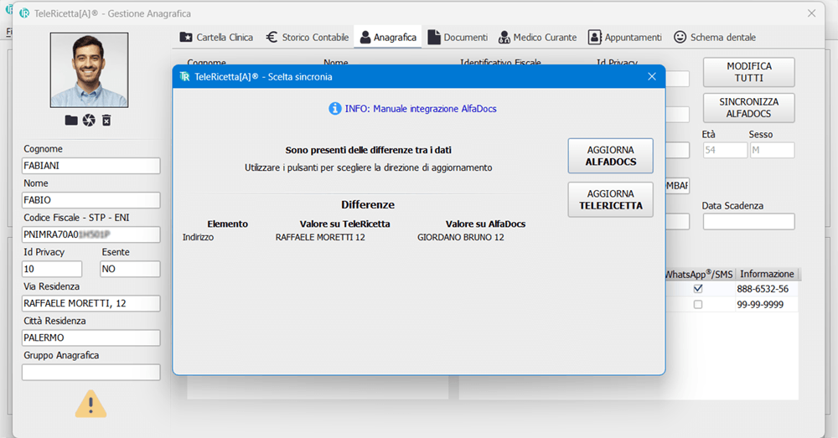Click the Data Scadenza input field
The image size is (838, 438).
(x=748, y=222)
